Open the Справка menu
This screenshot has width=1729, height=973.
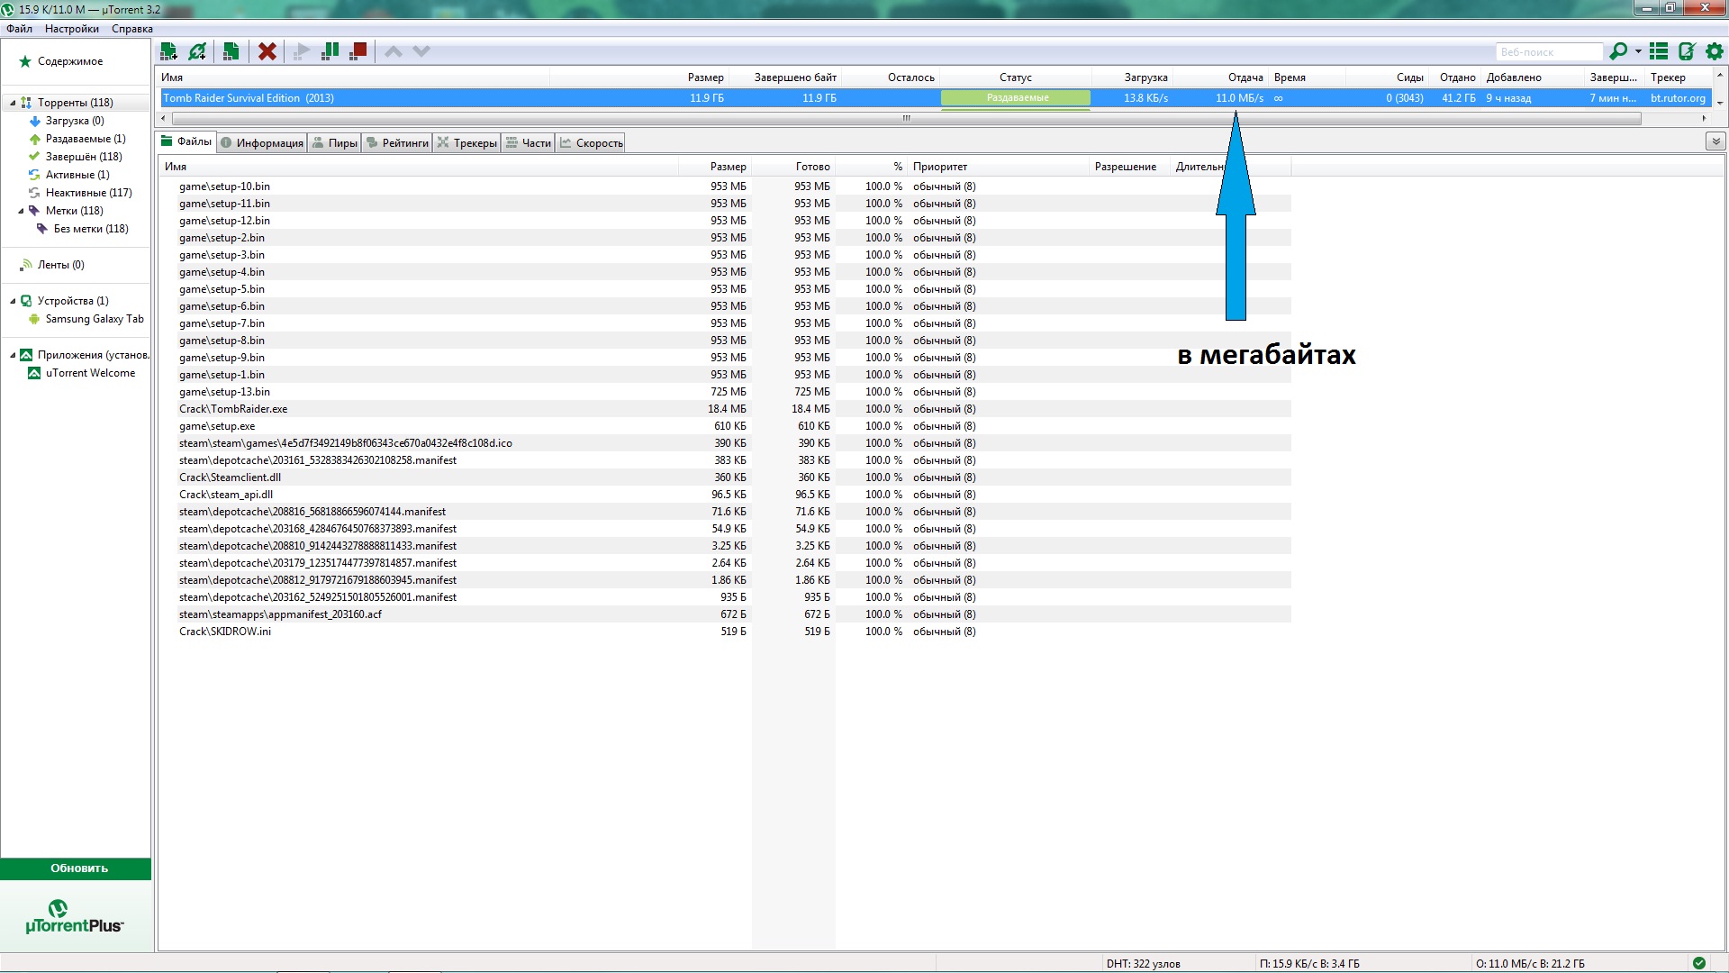point(132,29)
